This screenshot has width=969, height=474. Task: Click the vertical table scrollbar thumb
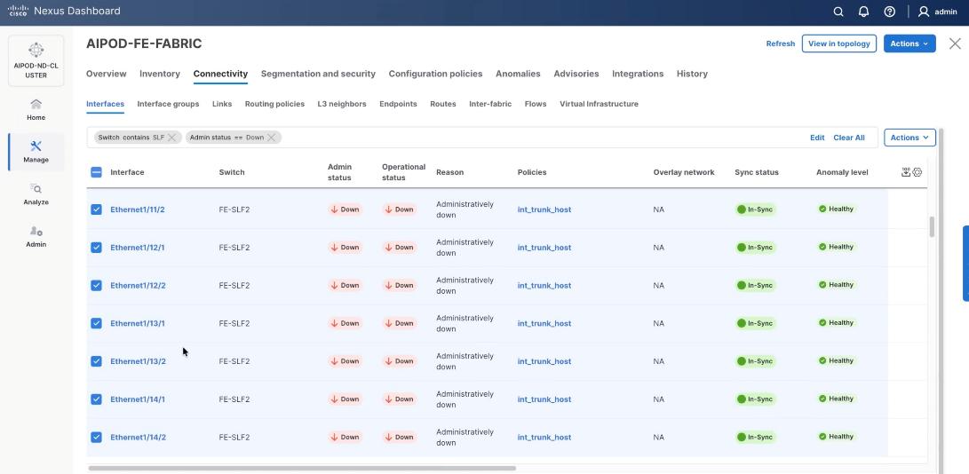932,226
